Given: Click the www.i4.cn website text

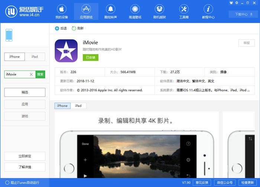Looking at the screenshot, I should [x=29, y=15].
